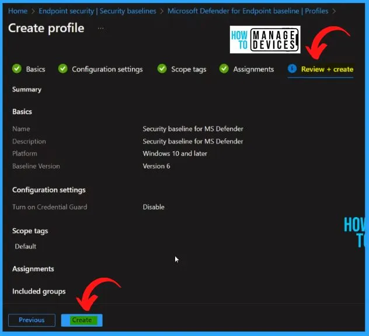
Task: Open Endpoint security | Security baselines breadcrumb
Action: coord(98,11)
